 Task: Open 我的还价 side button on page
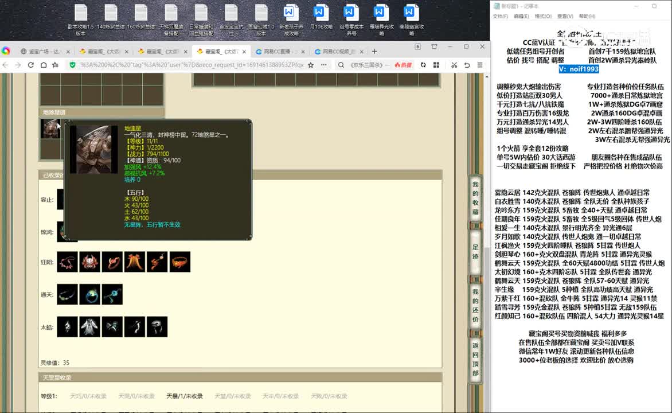click(475, 305)
